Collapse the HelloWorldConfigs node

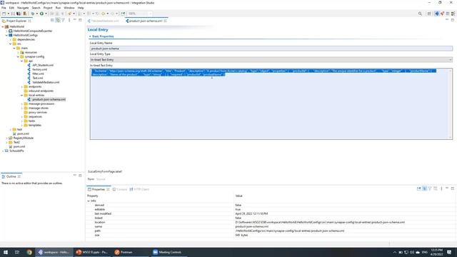6,35
